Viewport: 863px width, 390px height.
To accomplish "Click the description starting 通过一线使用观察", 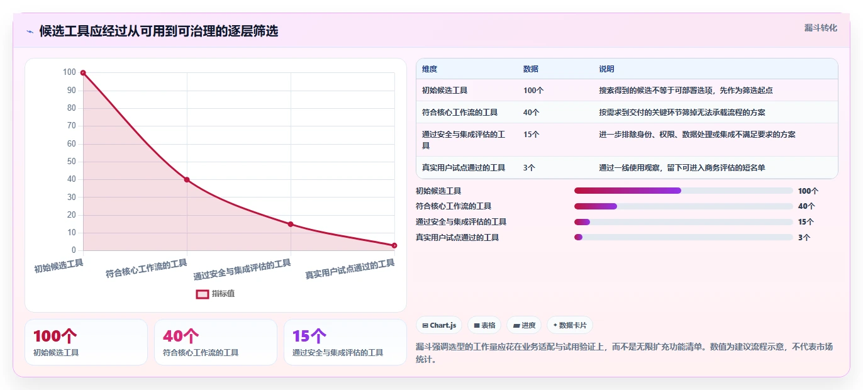I will tap(682, 168).
